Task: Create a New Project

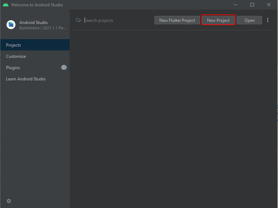Action: [218, 20]
